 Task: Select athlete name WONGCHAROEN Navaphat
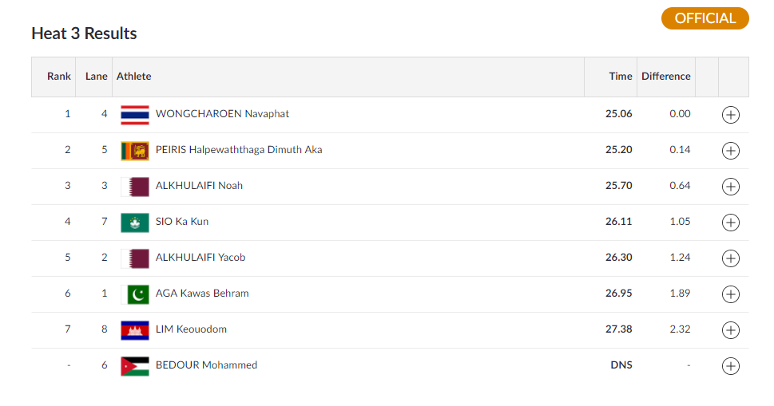222,114
